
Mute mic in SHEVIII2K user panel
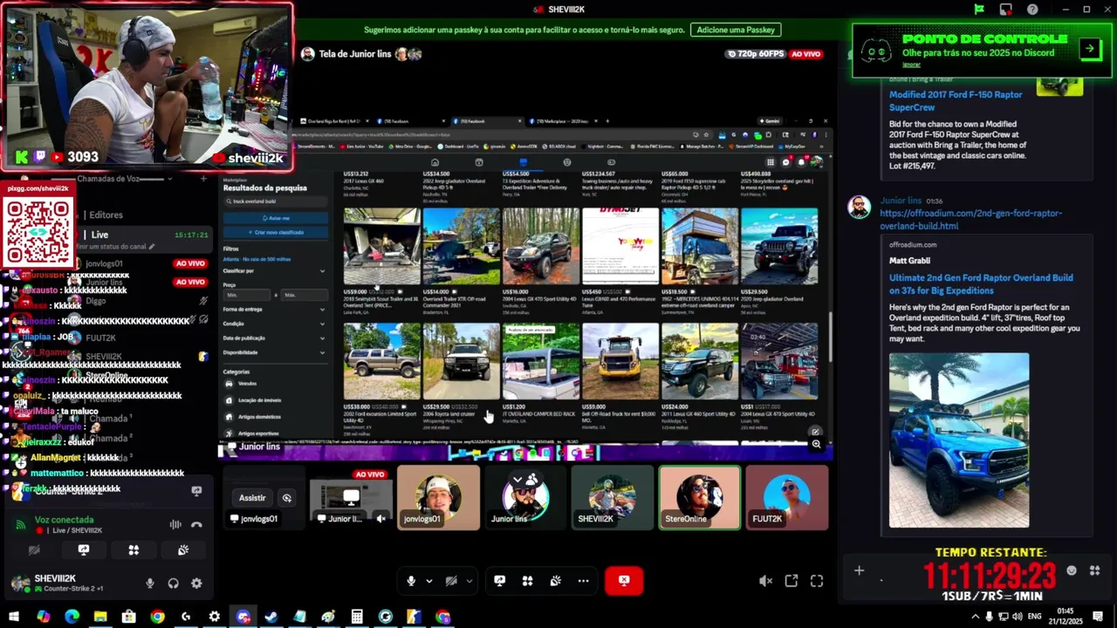(x=150, y=584)
